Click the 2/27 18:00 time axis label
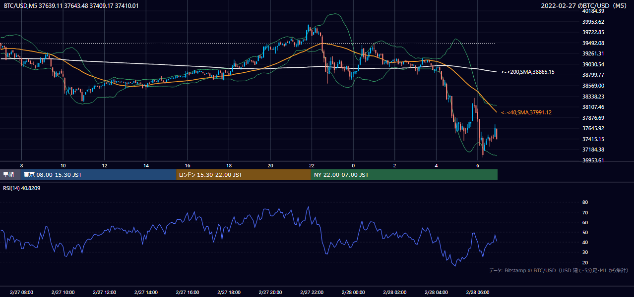 229,292
